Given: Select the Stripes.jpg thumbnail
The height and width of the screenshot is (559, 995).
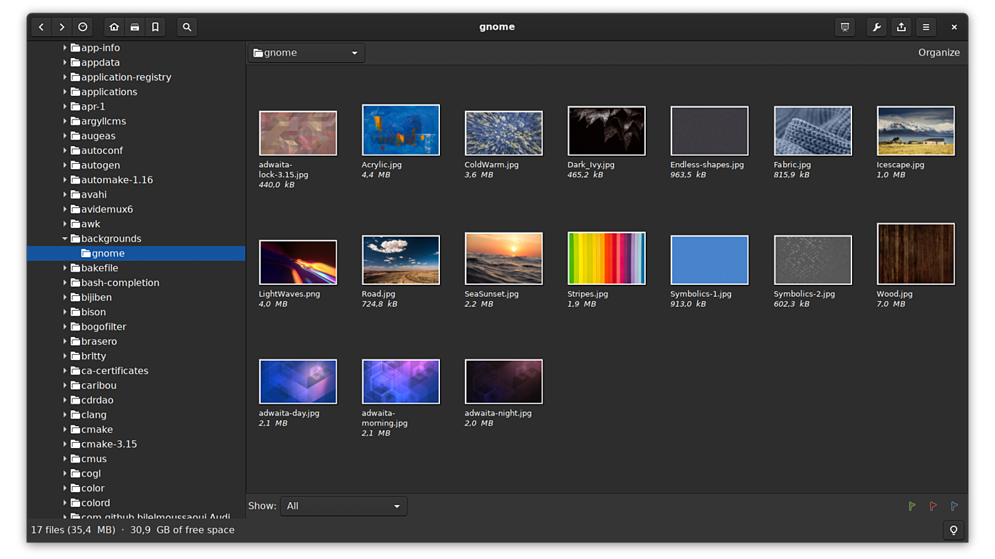Looking at the screenshot, I should [606, 258].
